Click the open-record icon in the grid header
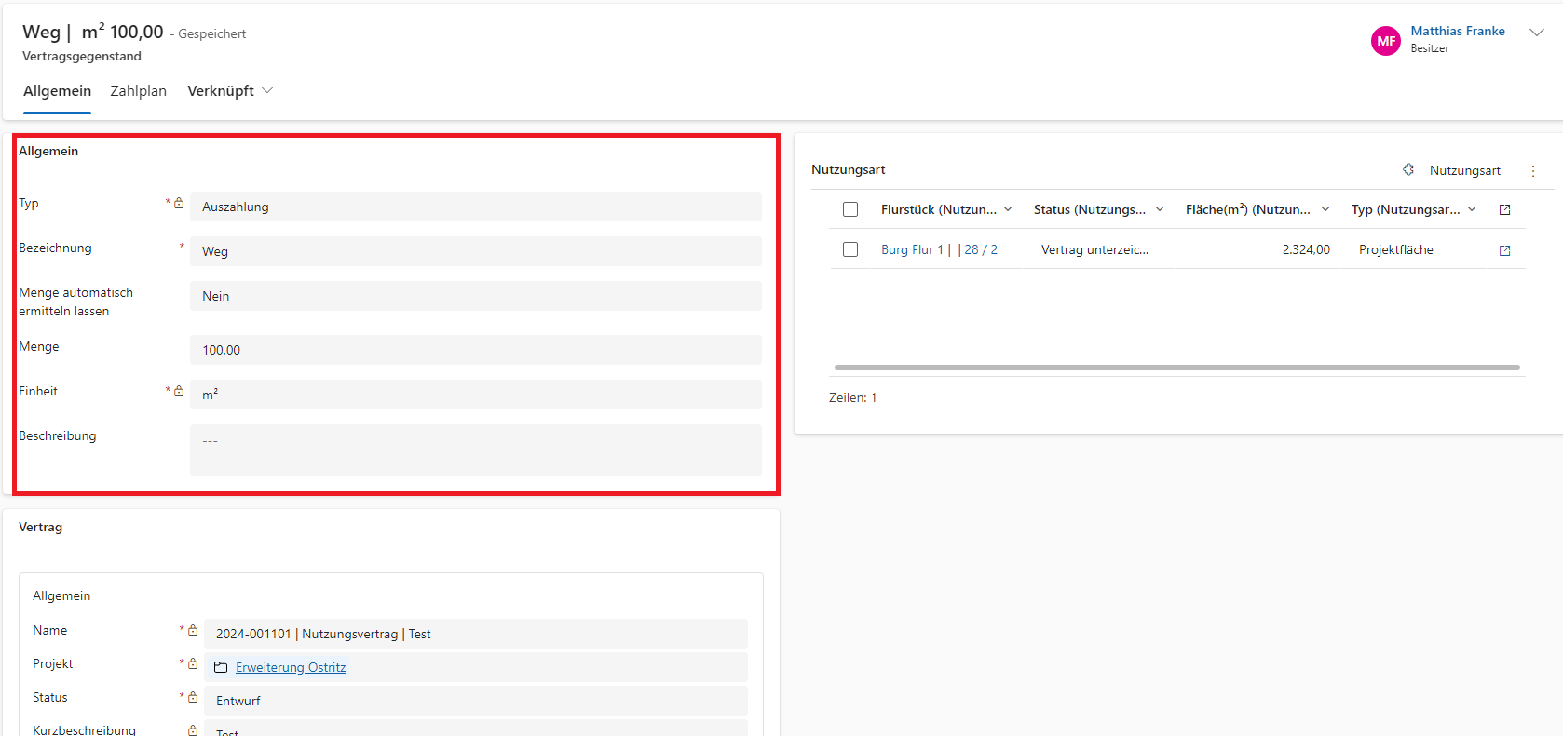The width and height of the screenshot is (1563, 736). tap(1504, 210)
